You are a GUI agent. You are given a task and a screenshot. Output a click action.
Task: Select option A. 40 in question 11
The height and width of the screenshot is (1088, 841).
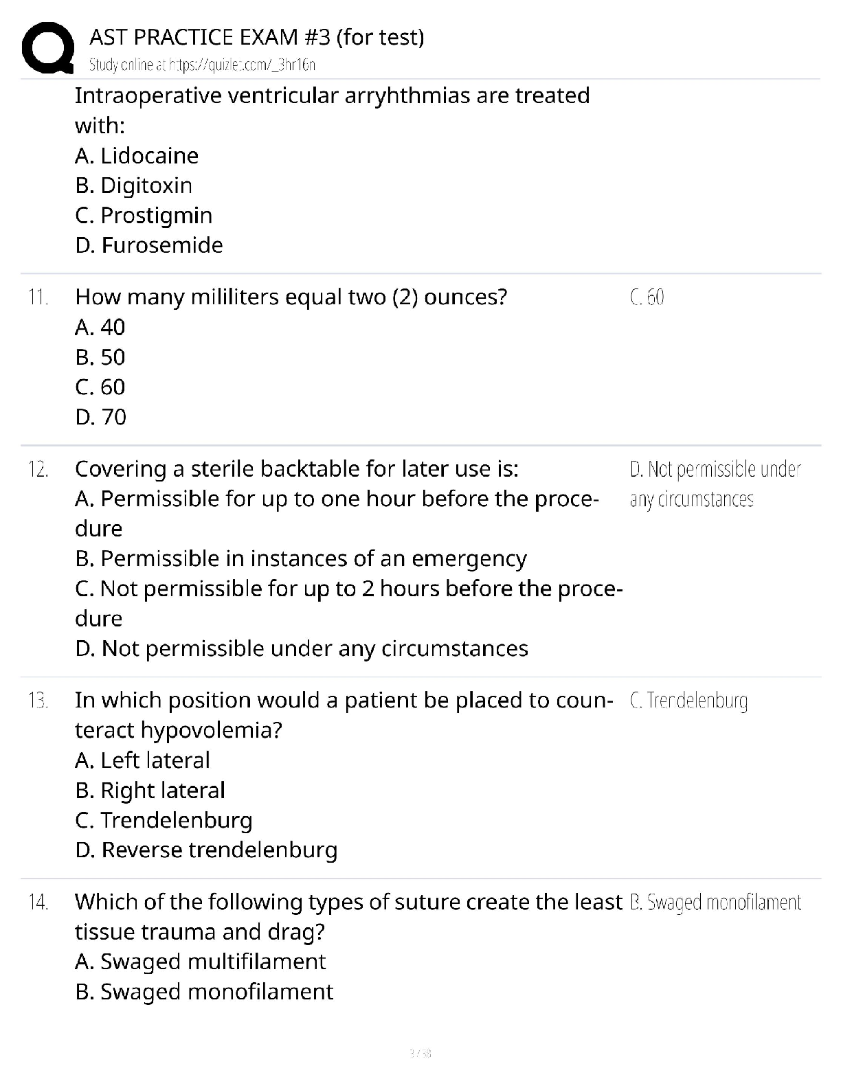100,328
